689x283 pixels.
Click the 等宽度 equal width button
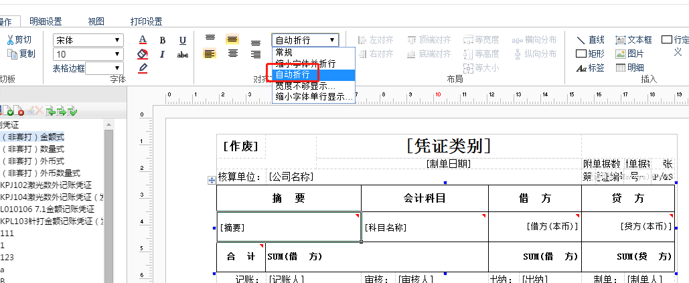click(x=481, y=40)
